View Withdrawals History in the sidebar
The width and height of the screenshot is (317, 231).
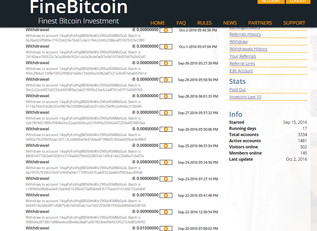(x=248, y=49)
